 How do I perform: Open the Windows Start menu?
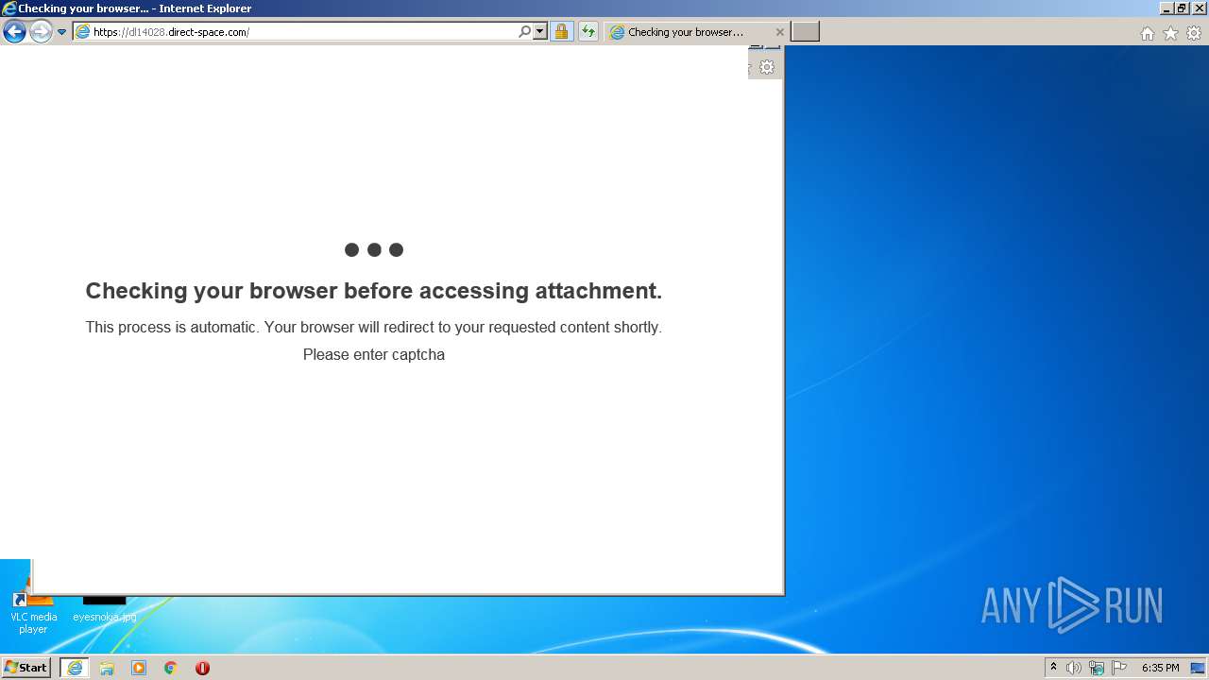pyautogui.click(x=26, y=668)
